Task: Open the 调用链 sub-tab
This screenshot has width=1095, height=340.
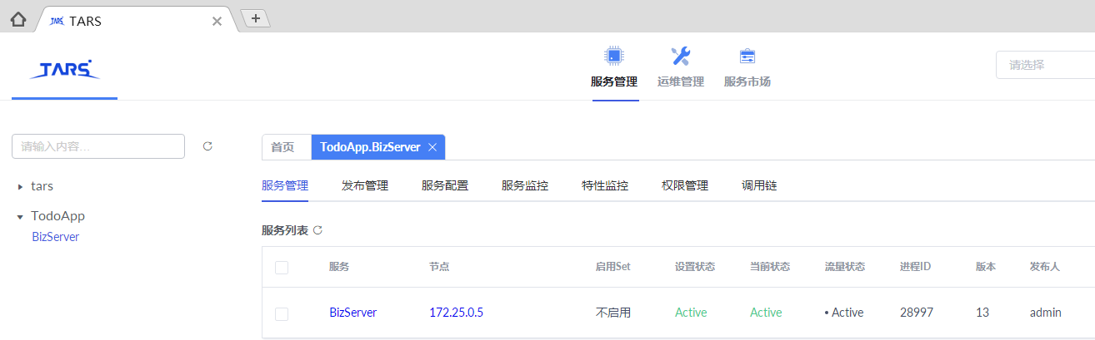Action: (759, 186)
